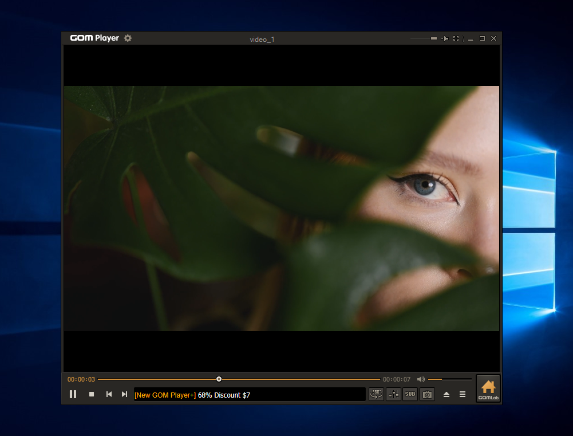Open the SUB subtitle settings

point(410,394)
